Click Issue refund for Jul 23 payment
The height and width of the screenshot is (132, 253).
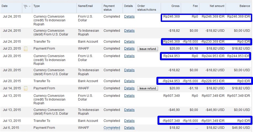148,49
